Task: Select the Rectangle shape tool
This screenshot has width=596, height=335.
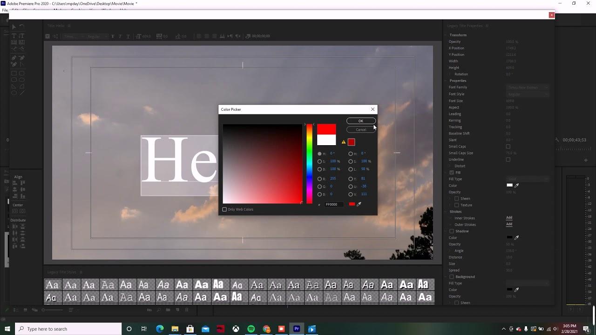Action: pyautogui.click(x=14, y=73)
